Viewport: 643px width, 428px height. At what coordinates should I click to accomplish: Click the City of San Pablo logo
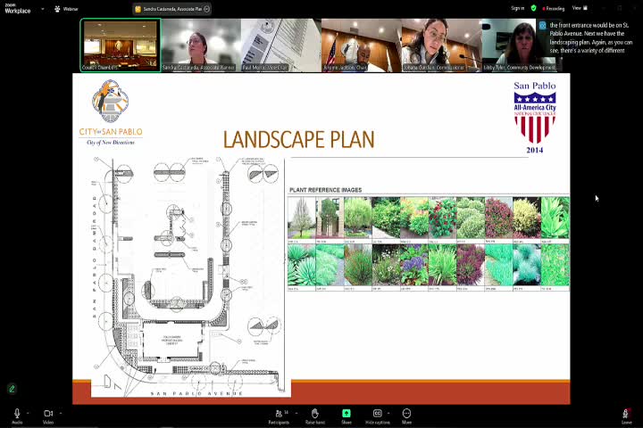(111, 112)
